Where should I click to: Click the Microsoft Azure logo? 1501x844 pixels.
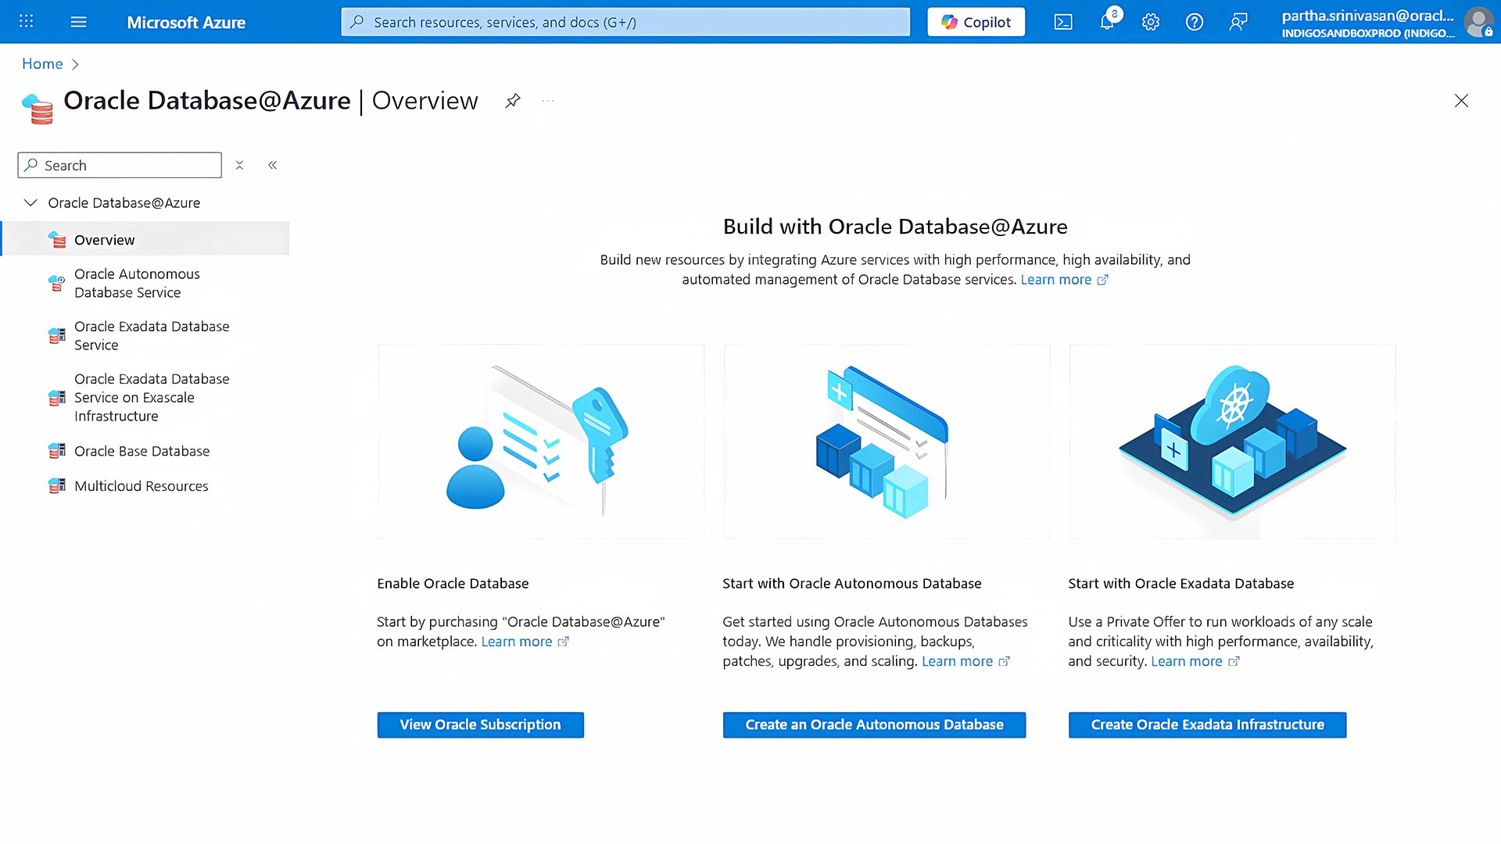pos(186,22)
